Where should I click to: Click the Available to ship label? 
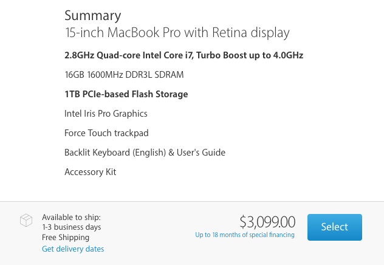click(71, 217)
